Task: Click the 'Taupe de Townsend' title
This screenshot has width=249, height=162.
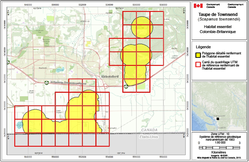Action: 219,14
